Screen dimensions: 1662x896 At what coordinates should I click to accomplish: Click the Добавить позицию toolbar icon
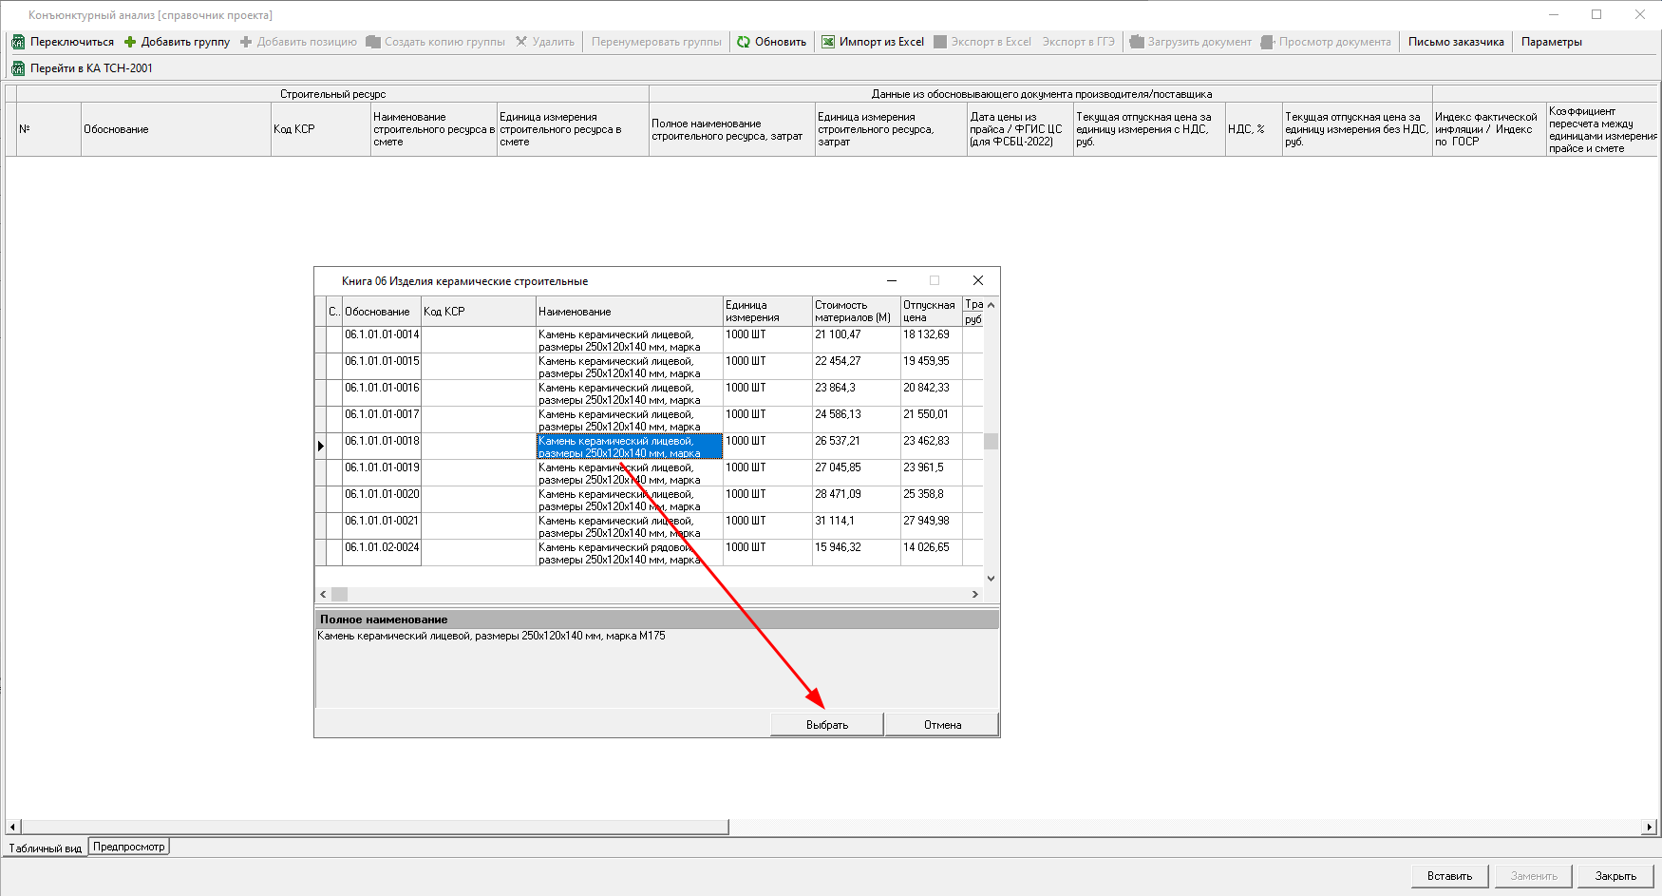point(246,42)
